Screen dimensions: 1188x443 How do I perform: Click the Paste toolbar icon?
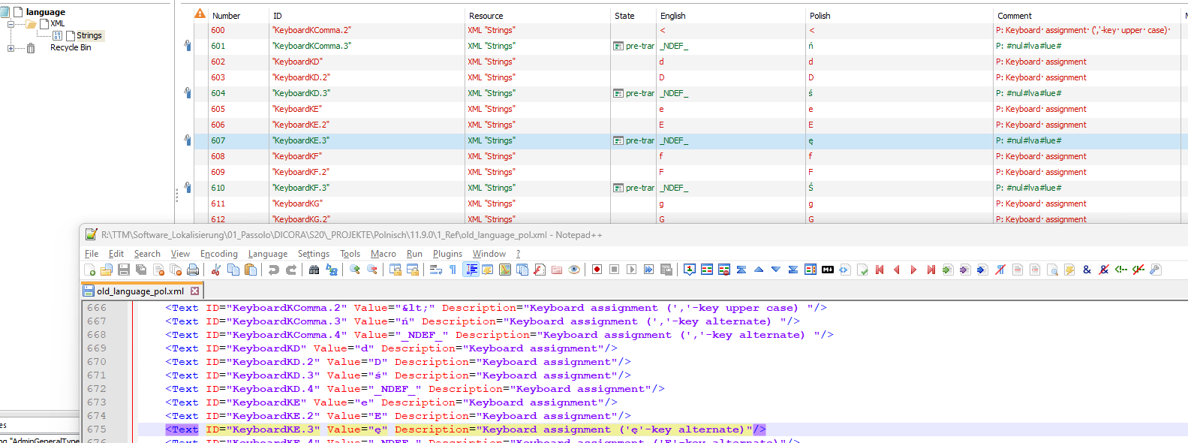251,270
